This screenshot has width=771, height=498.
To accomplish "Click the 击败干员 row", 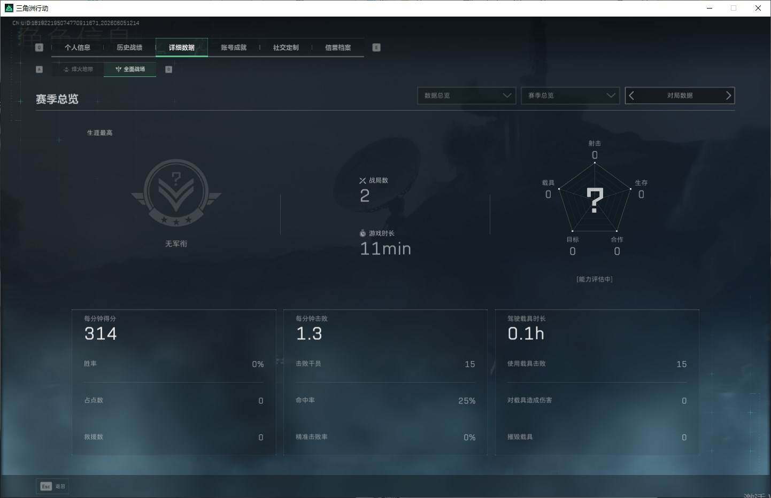I will [385, 364].
